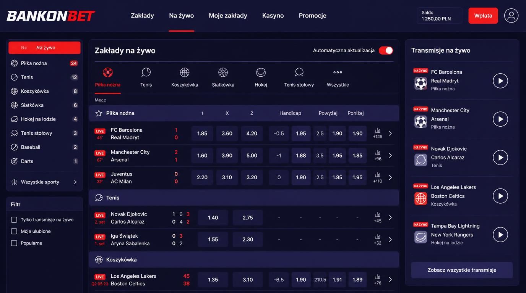Open Zakłady in top navigation
526x293 pixels.
pos(142,16)
